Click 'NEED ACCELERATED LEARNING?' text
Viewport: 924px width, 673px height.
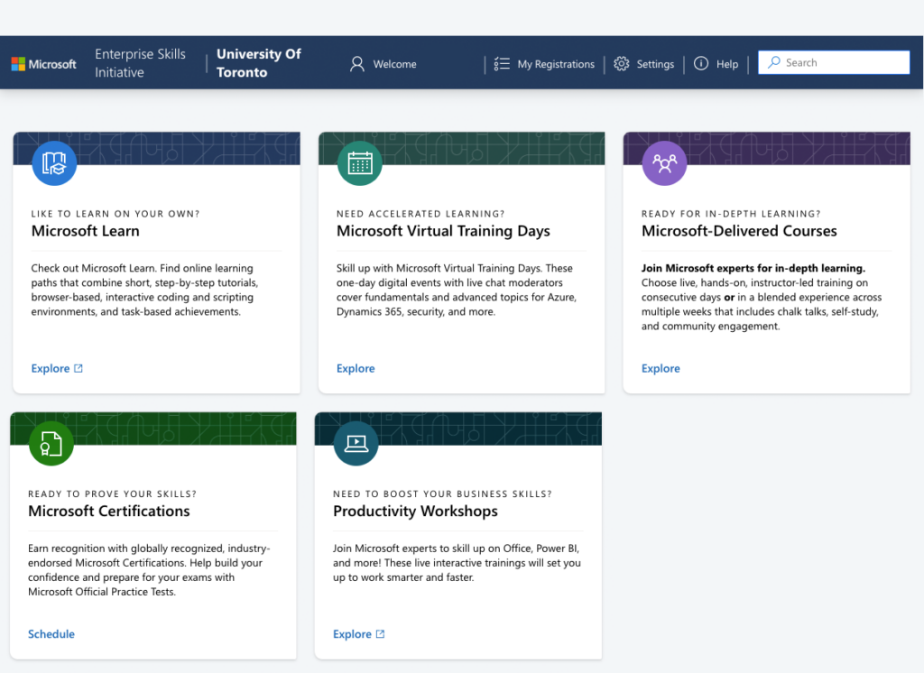tap(420, 214)
